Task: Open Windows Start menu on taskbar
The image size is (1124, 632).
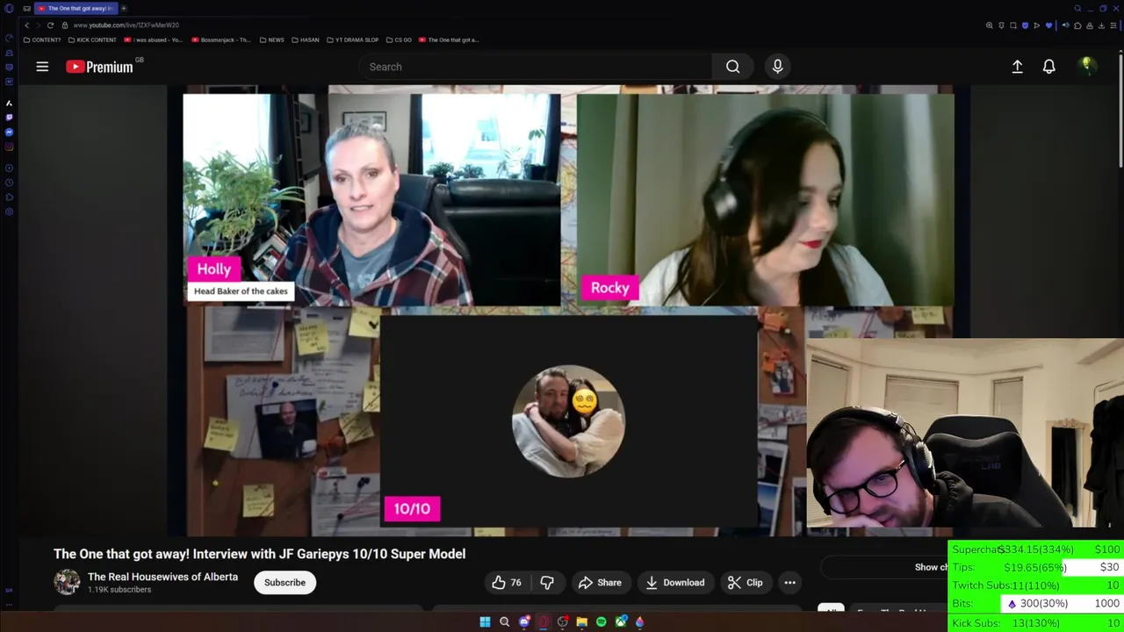Action: click(485, 621)
